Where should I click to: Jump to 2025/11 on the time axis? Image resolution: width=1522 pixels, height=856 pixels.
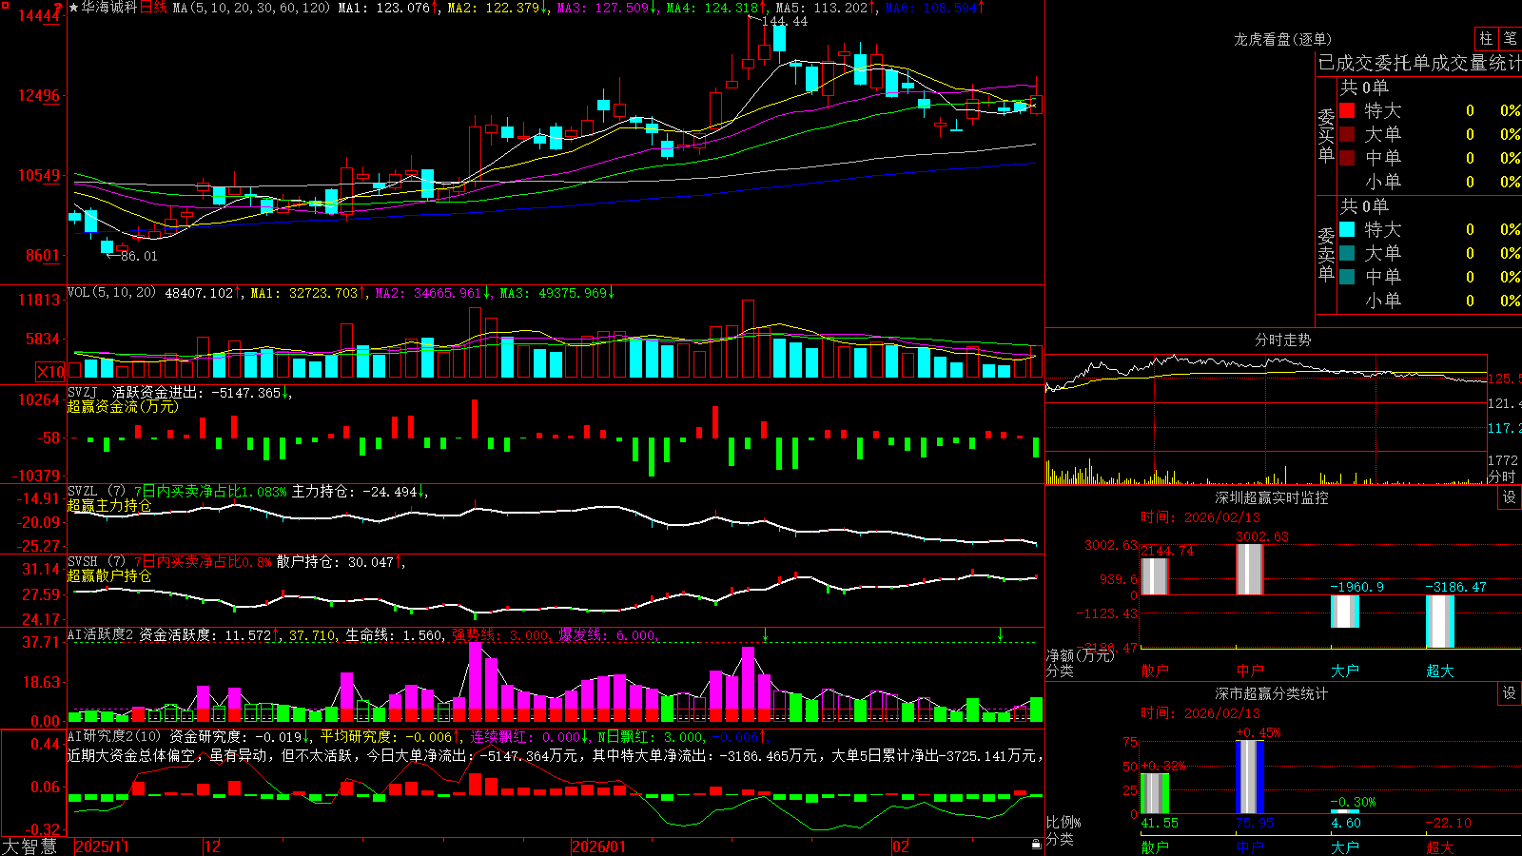pyautogui.click(x=102, y=846)
